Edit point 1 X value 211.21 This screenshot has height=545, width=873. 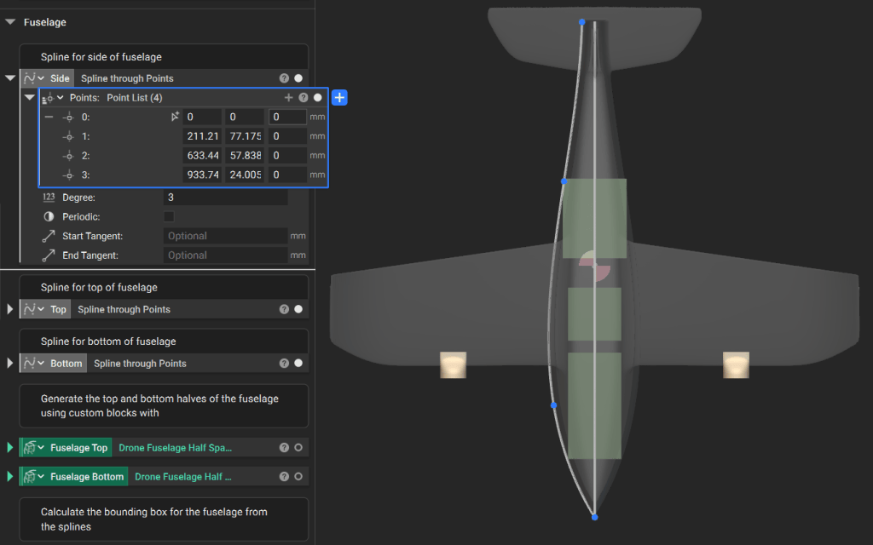coord(202,136)
